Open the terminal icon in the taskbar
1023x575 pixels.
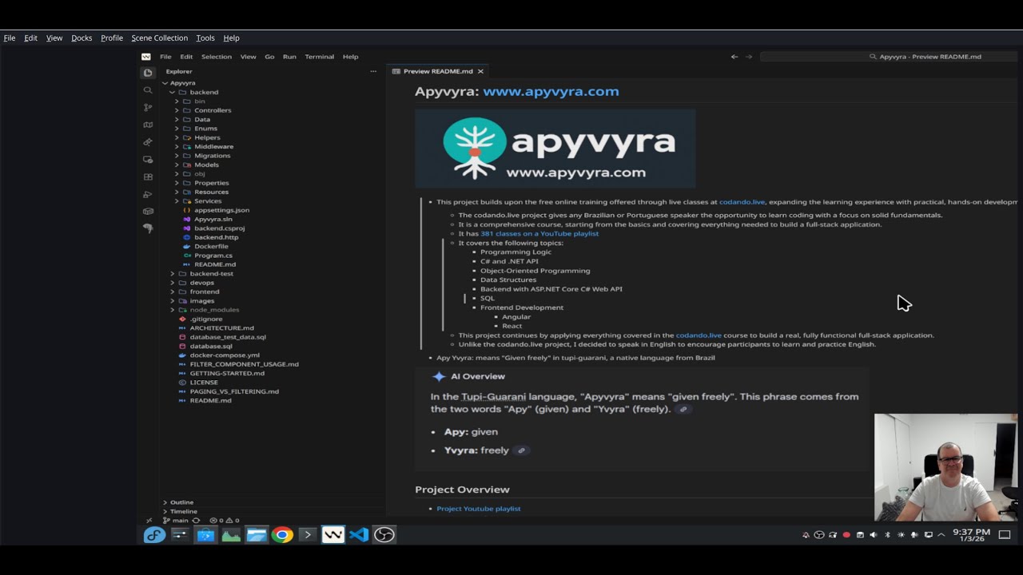pos(308,535)
